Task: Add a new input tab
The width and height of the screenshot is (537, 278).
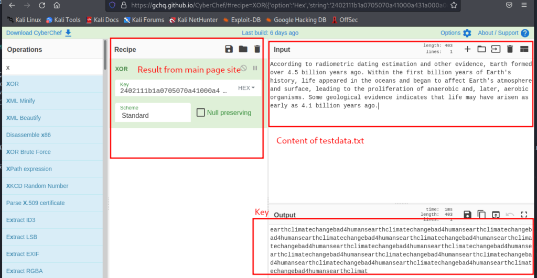Action: [x=467, y=49]
